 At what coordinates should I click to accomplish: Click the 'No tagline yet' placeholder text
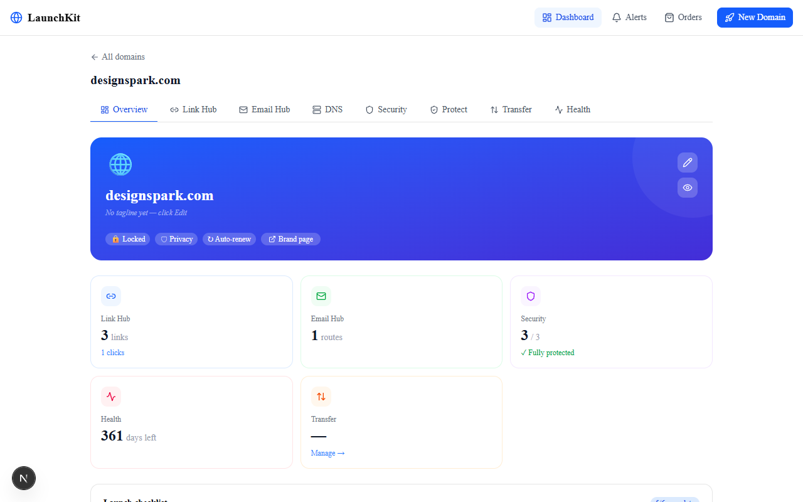tap(146, 213)
